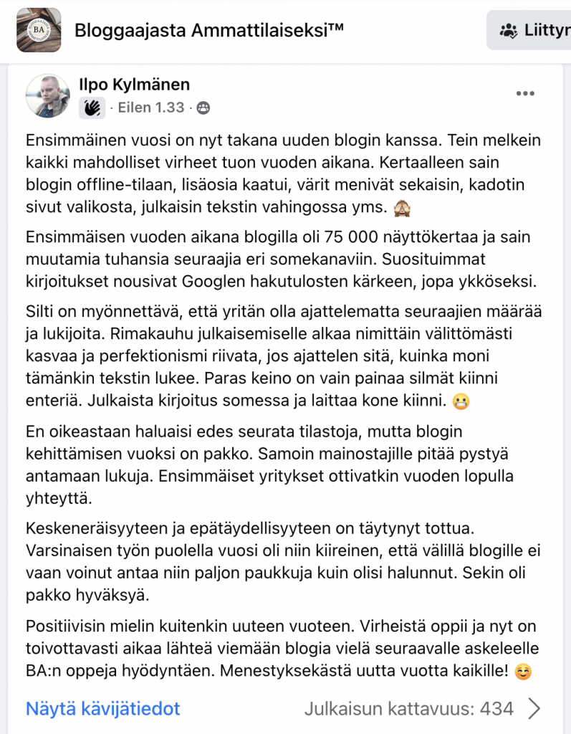
Task: Open the author name link Ilpo Kylmänen
Action: (134, 84)
